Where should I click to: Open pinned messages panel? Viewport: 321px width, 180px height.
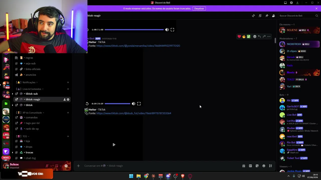(267, 15)
